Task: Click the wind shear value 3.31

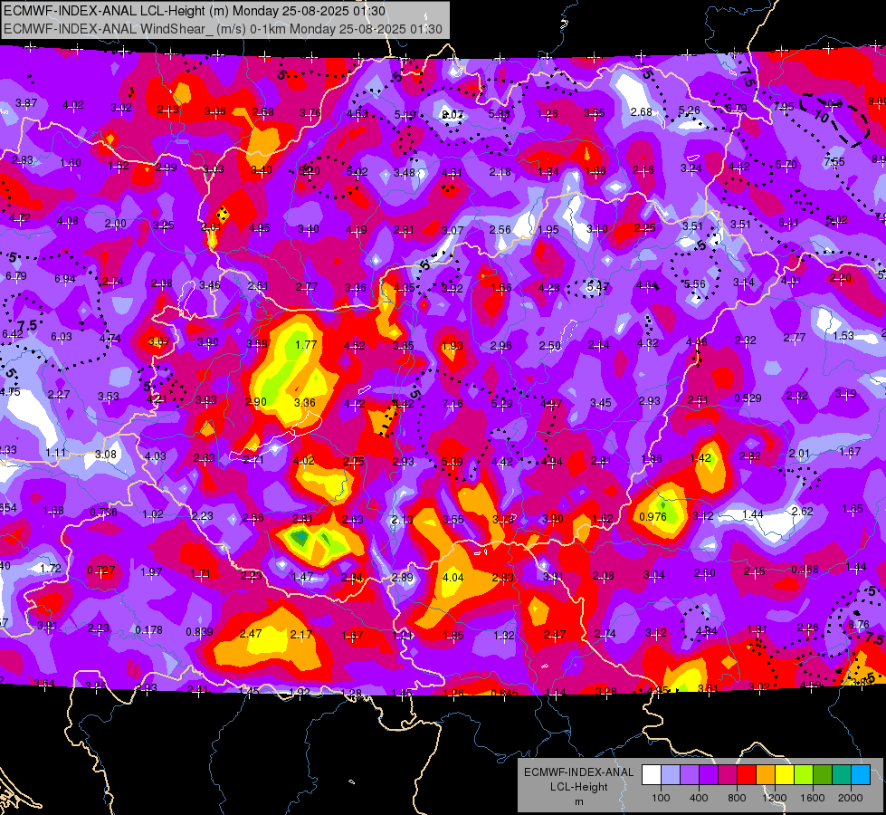Action: point(553,576)
